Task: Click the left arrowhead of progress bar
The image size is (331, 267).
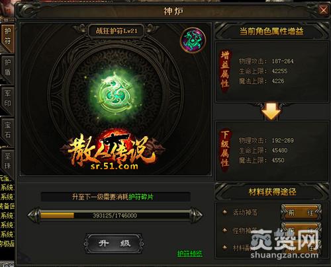Action: pos(34,215)
